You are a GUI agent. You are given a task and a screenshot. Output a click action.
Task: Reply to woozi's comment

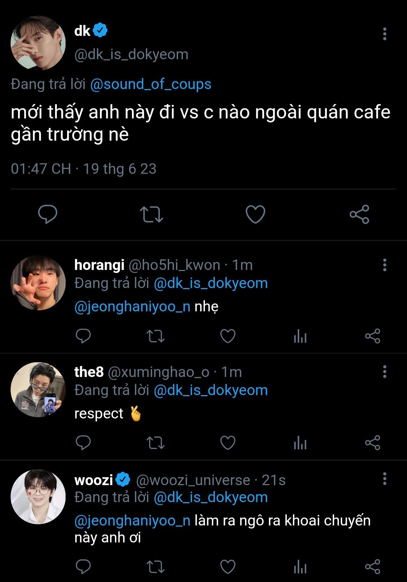coord(83,567)
